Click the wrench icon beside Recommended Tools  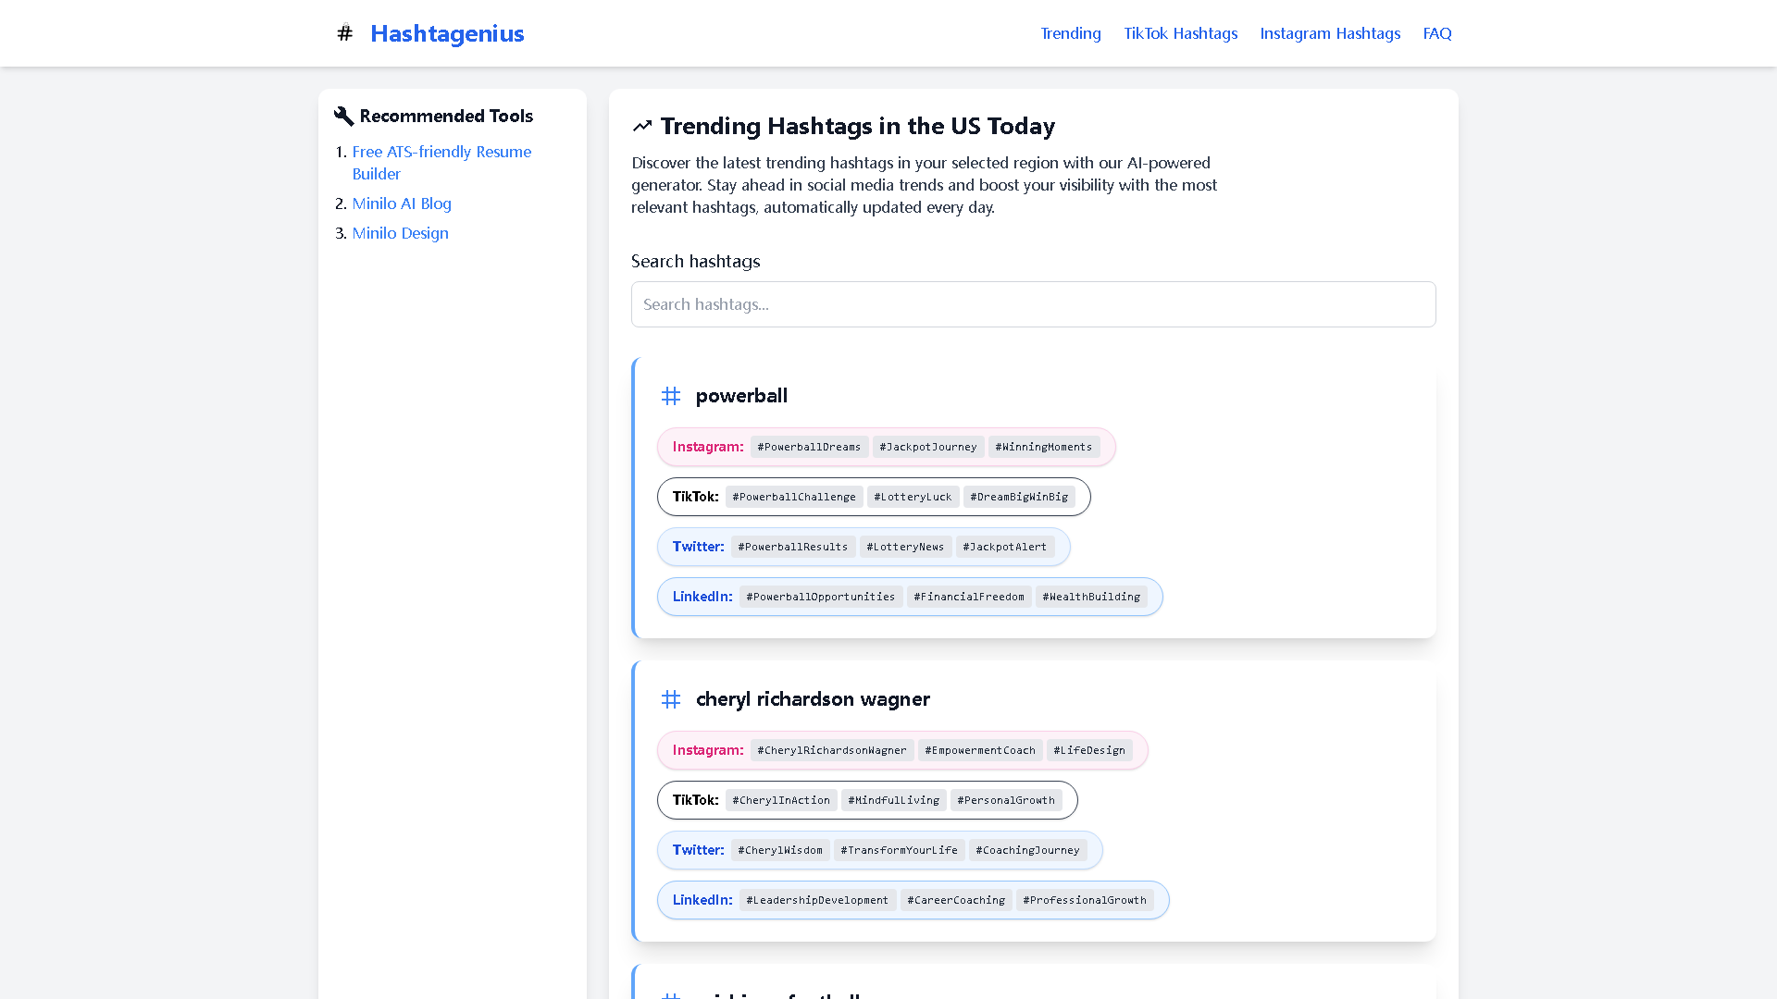click(343, 117)
